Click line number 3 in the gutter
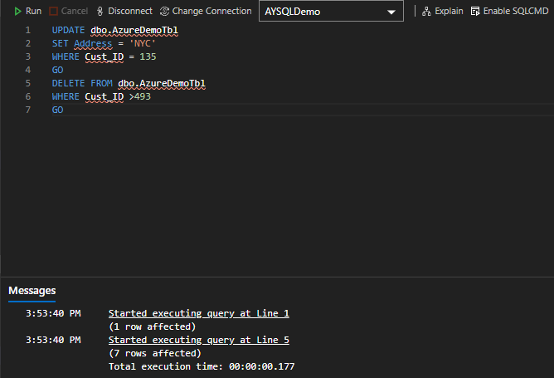The height and width of the screenshot is (378, 554). pos(28,56)
